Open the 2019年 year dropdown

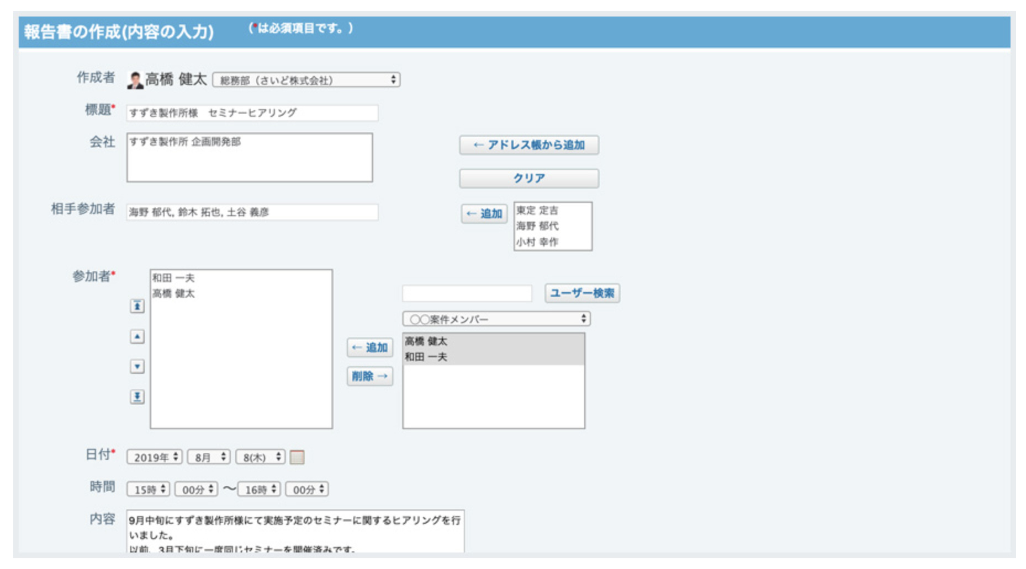click(154, 455)
